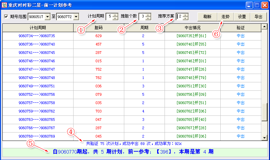Increase the 推荐方案 value with the up arrow
This screenshot has height=160, width=270.
pyautogui.click(x=185, y=15)
